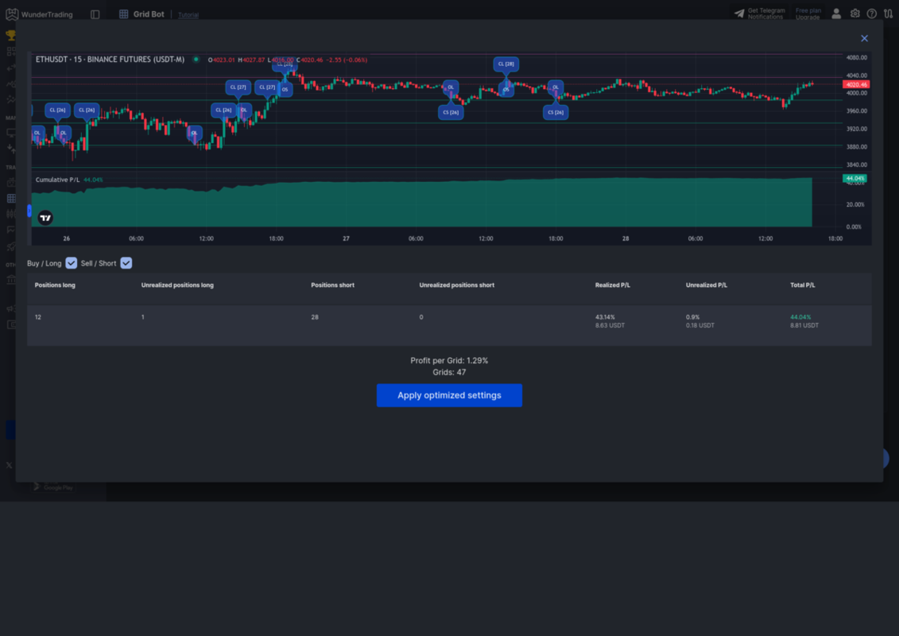
Task: Open the Grid Bot Tutorial link
Action: click(188, 14)
